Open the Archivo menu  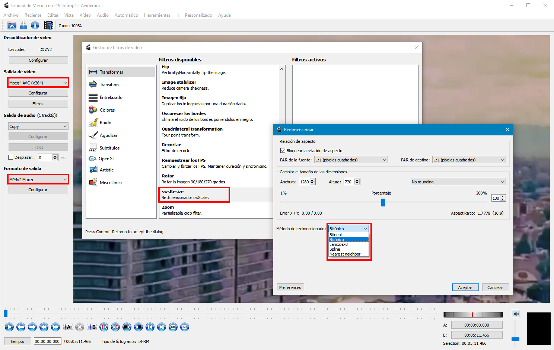pos(11,15)
